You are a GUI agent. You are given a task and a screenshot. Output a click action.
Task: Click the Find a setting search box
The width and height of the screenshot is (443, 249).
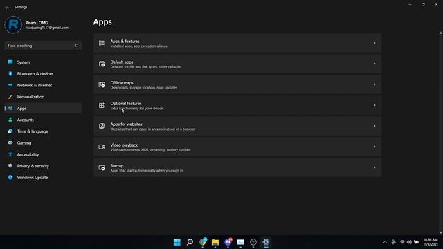coord(43,46)
